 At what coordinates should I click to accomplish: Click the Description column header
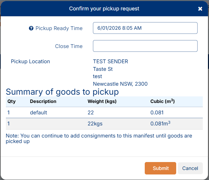pos(43,102)
